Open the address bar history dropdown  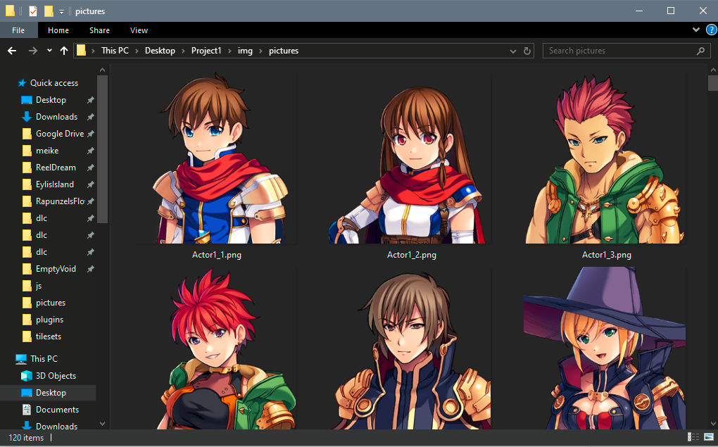point(513,51)
